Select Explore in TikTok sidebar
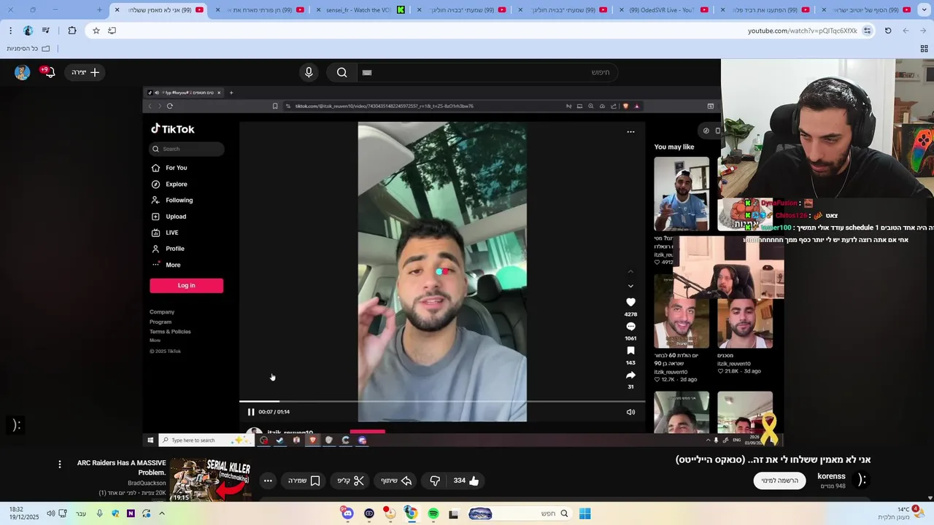This screenshot has height=525, width=934. (x=169, y=184)
